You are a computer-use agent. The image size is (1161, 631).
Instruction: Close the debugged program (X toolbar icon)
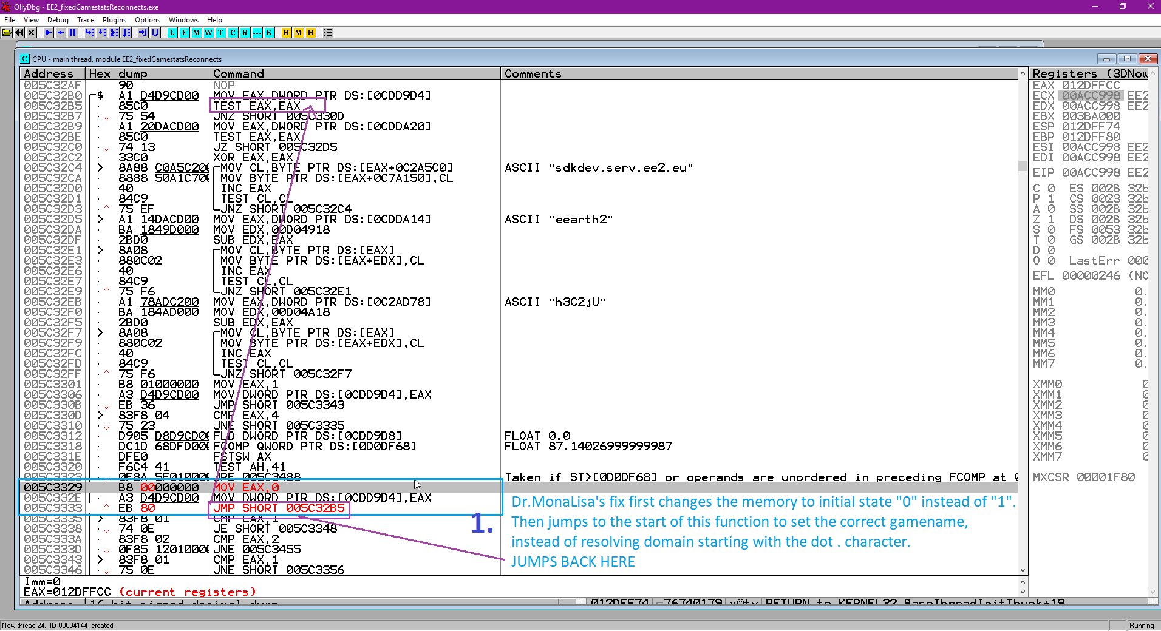click(x=32, y=33)
